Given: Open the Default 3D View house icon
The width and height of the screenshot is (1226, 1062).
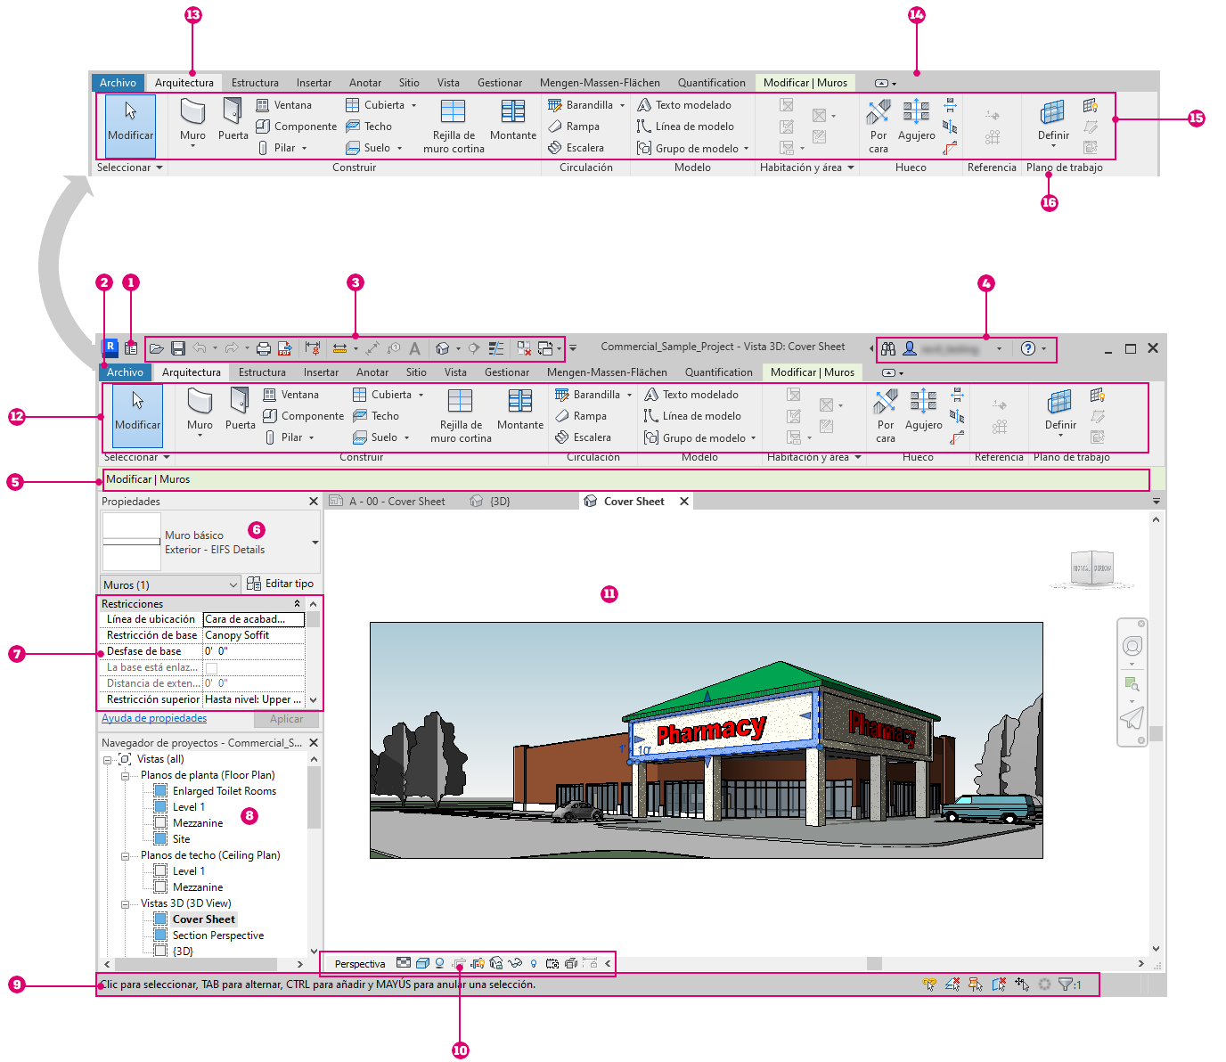Looking at the screenshot, I should [x=443, y=348].
